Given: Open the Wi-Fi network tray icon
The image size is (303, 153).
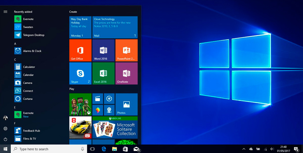Looking at the screenshot, I should click(265, 149).
